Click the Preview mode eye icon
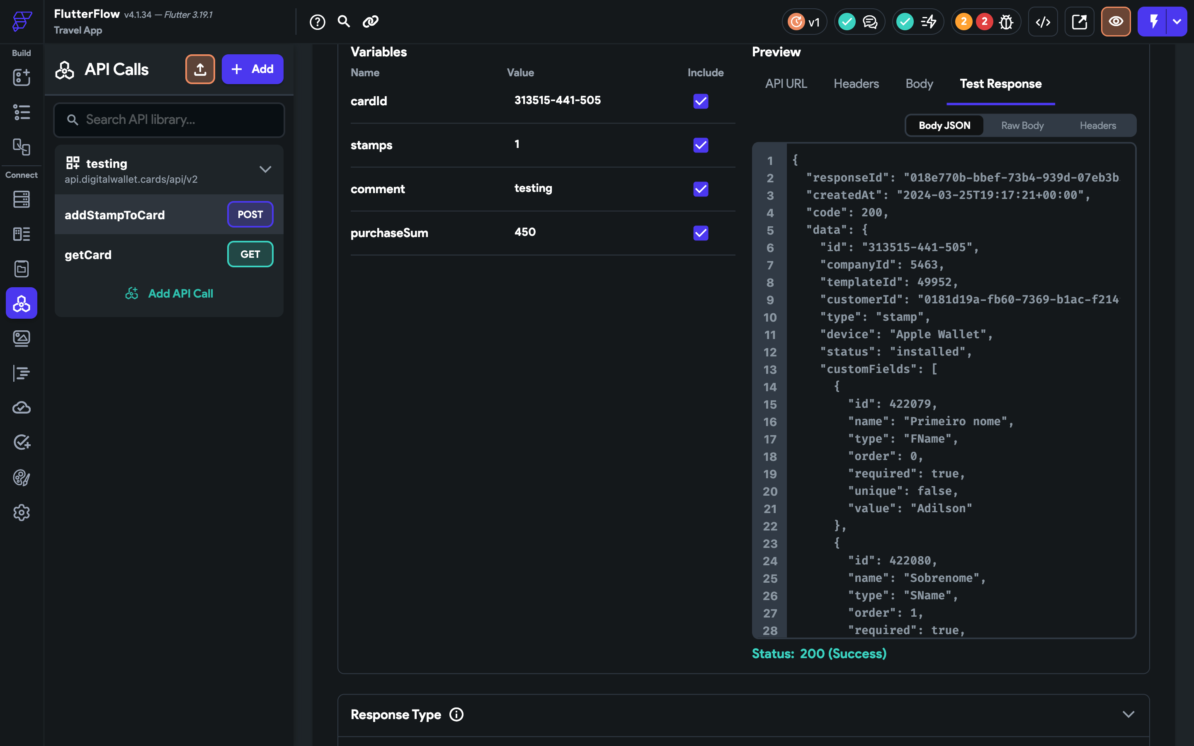This screenshot has width=1194, height=746. click(1116, 22)
